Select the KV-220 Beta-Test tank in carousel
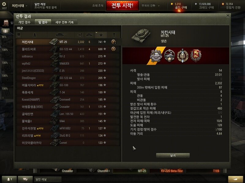 pos(167,171)
